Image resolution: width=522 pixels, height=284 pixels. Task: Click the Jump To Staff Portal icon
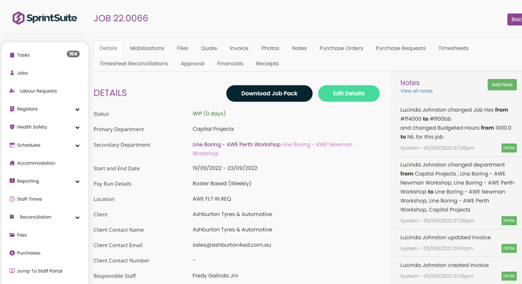[12, 271]
